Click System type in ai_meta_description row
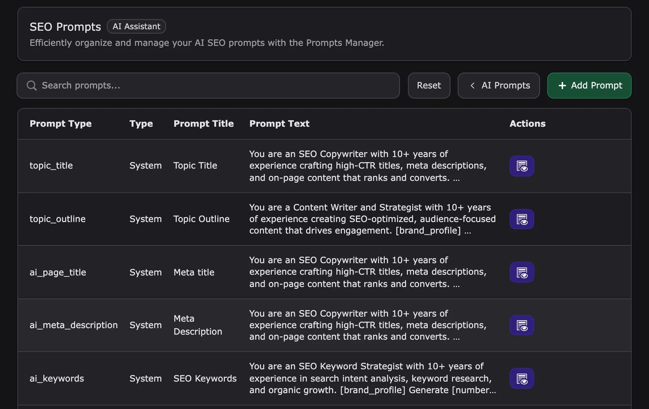The height and width of the screenshot is (409, 649). (146, 325)
